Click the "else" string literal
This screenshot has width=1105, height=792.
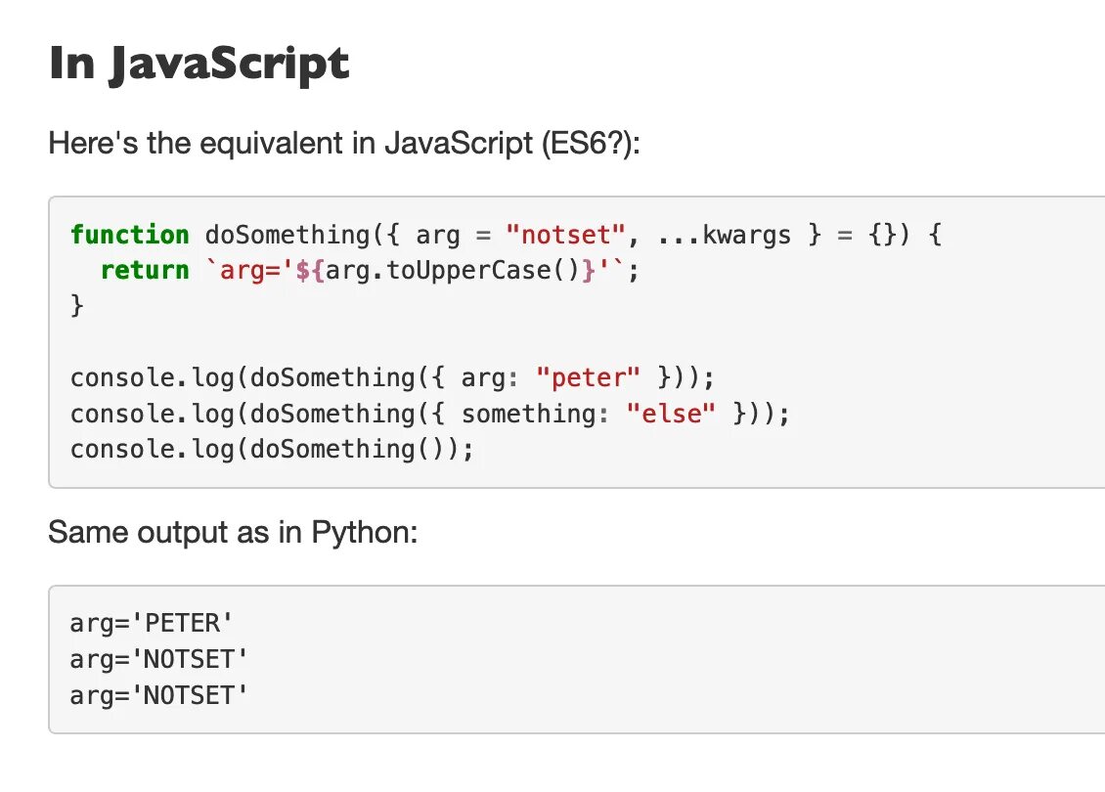click(670, 414)
